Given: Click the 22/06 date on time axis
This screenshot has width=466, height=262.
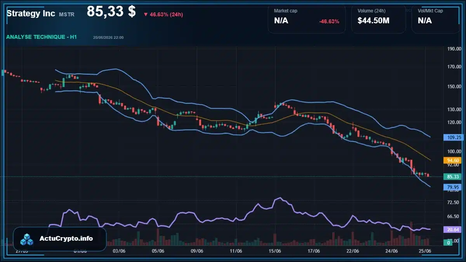Looking at the screenshot, I should 353,251.
